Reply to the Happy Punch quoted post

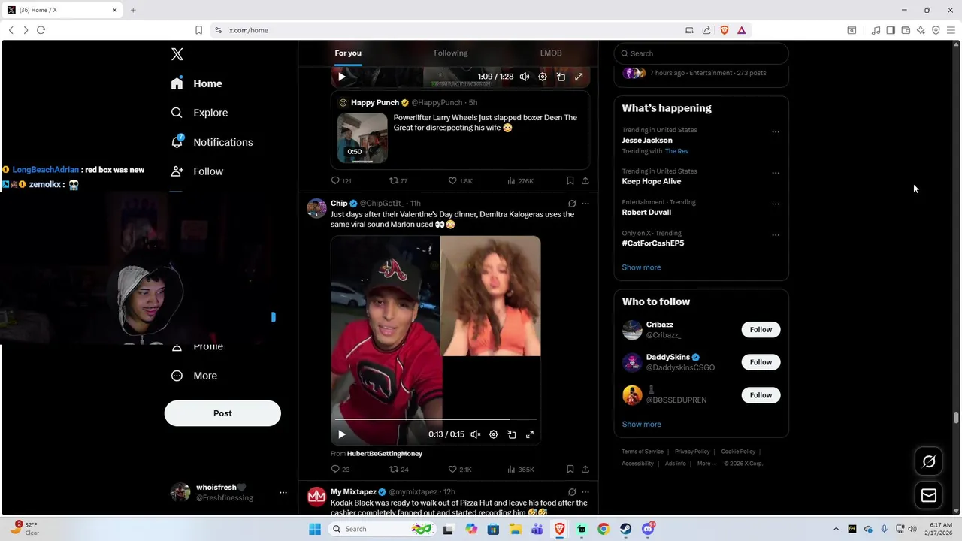click(x=341, y=180)
